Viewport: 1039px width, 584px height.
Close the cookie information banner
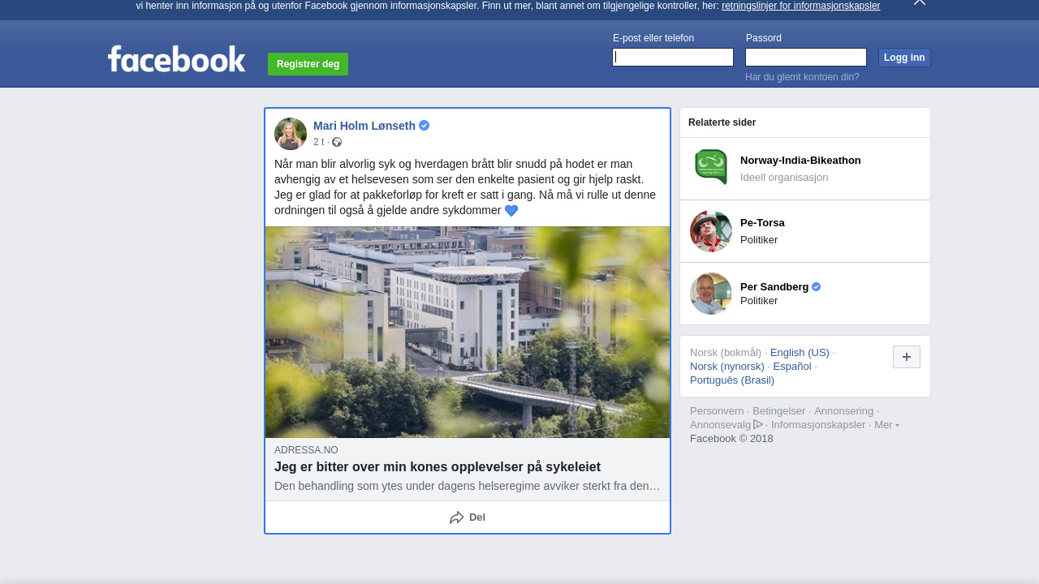click(x=919, y=2)
